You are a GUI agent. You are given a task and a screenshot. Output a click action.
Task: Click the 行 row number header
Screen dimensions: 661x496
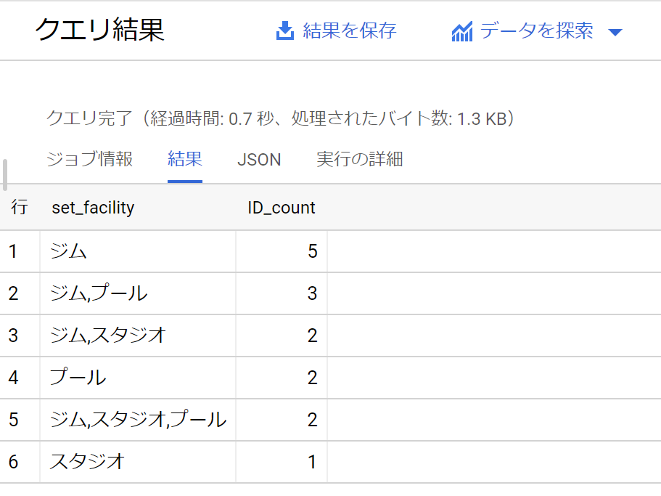(x=20, y=208)
